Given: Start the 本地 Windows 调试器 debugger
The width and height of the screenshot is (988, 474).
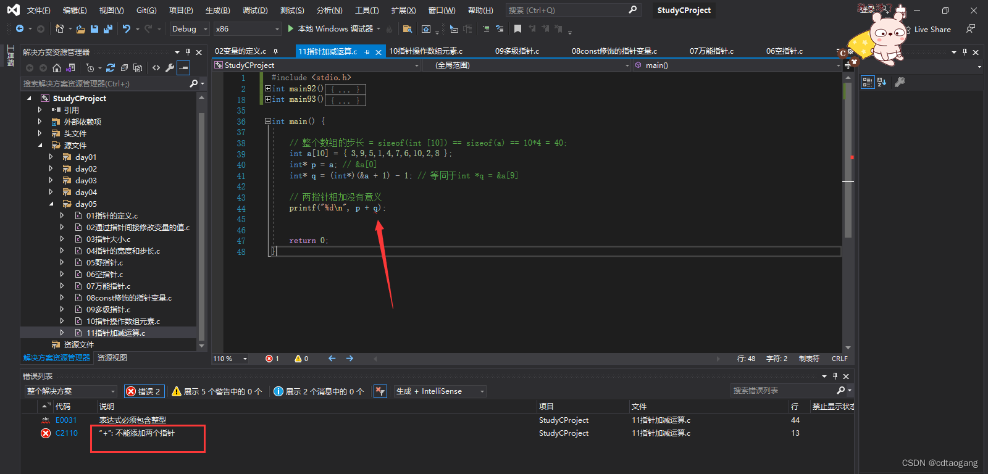Looking at the screenshot, I should [x=331, y=29].
